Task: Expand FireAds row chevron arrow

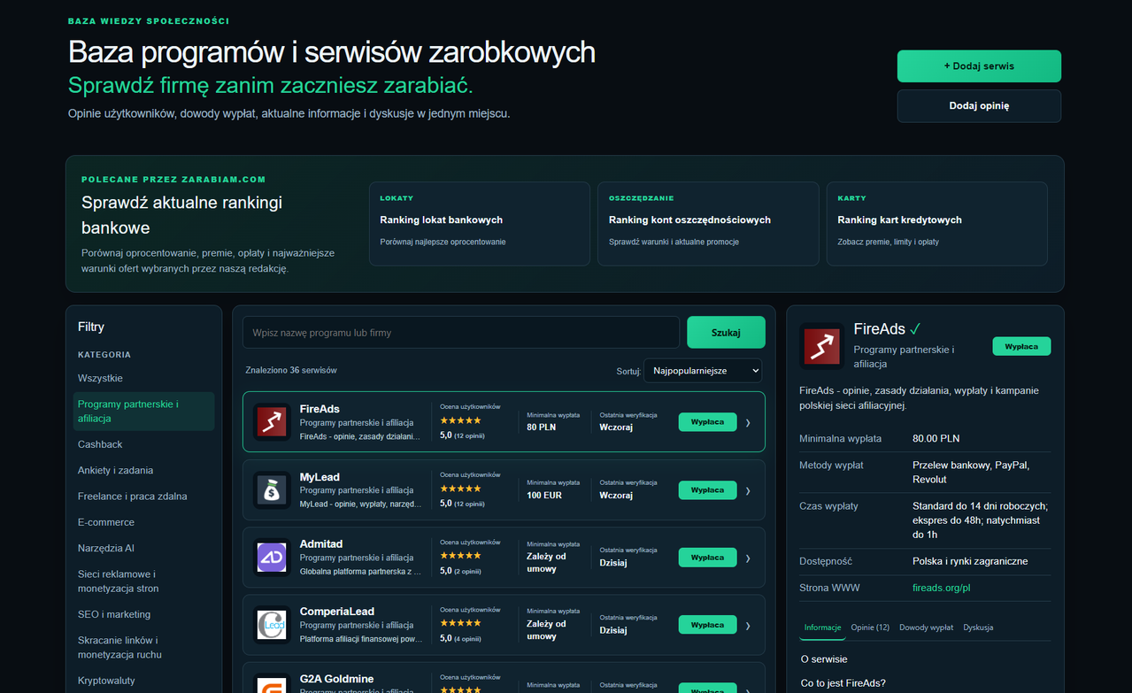Action: [x=748, y=423]
